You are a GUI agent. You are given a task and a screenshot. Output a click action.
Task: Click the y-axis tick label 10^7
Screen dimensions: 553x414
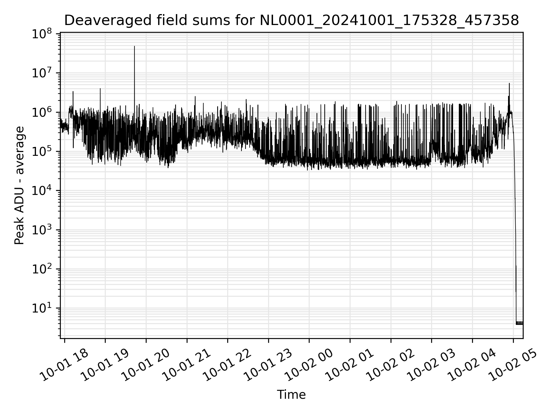41,73
